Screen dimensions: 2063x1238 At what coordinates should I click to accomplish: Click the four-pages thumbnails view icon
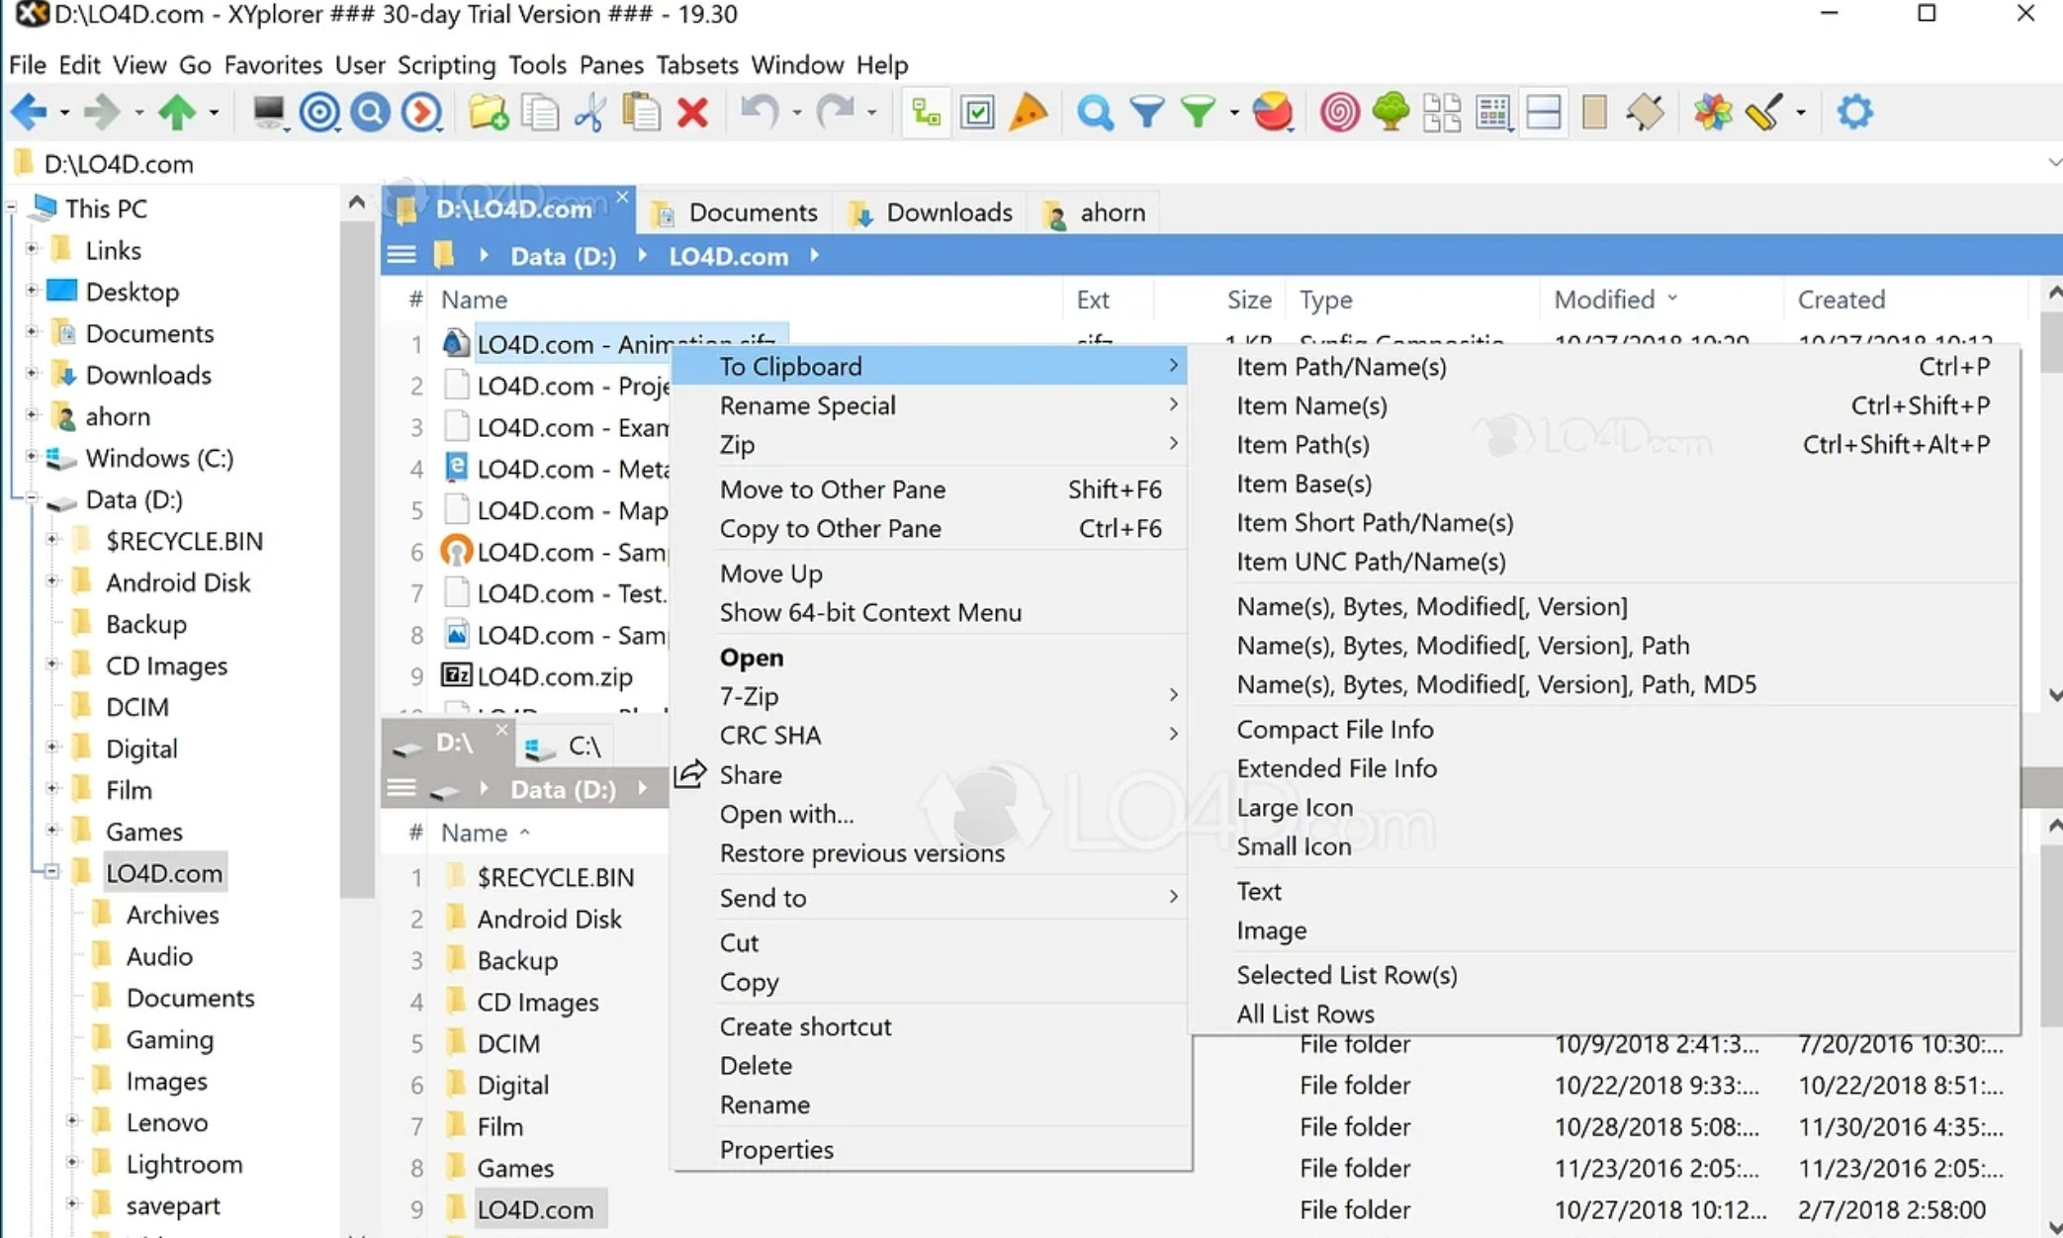[x=1442, y=112]
